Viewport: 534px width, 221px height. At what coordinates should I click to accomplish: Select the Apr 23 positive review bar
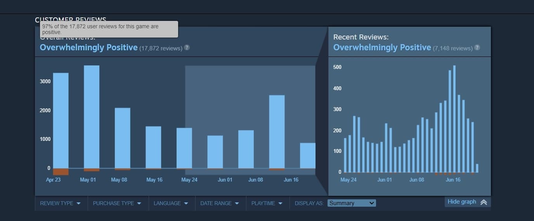tap(61, 120)
